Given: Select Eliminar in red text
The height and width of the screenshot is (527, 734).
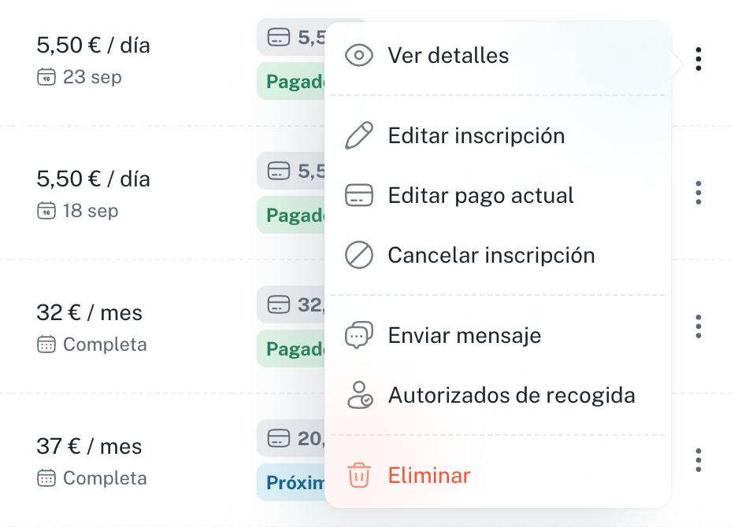Looking at the screenshot, I should click(429, 475).
